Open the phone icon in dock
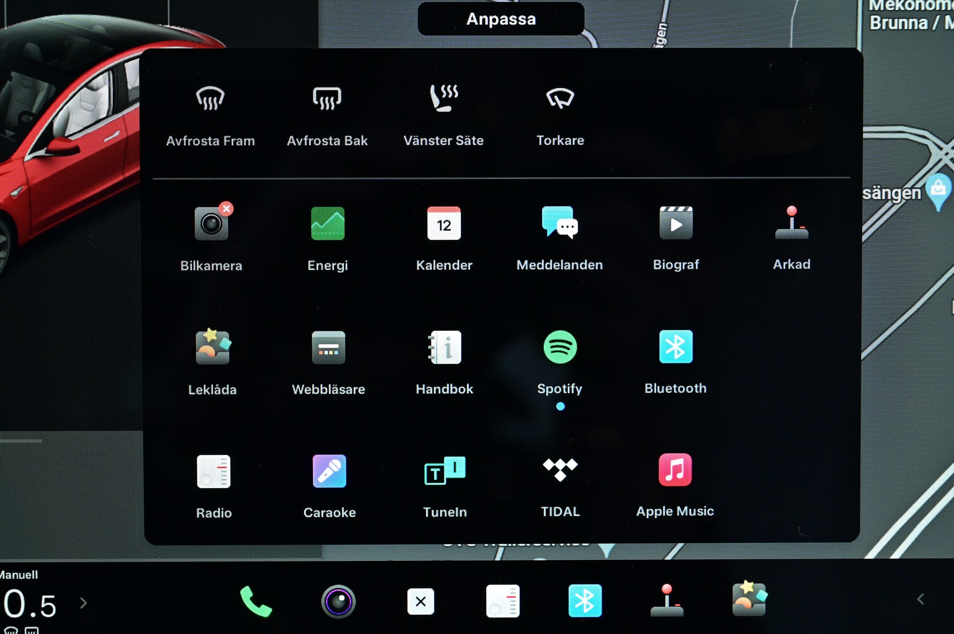The image size is (954, 634). tap(256, 602)
